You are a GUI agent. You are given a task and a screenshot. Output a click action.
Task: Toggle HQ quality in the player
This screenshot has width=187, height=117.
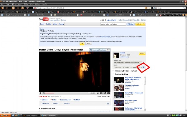click(101, 93)
